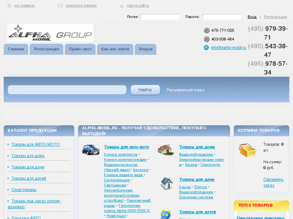Open the 'Товары для авто-мото' heading link
The image size is (293, 219).
coord(127,147)
